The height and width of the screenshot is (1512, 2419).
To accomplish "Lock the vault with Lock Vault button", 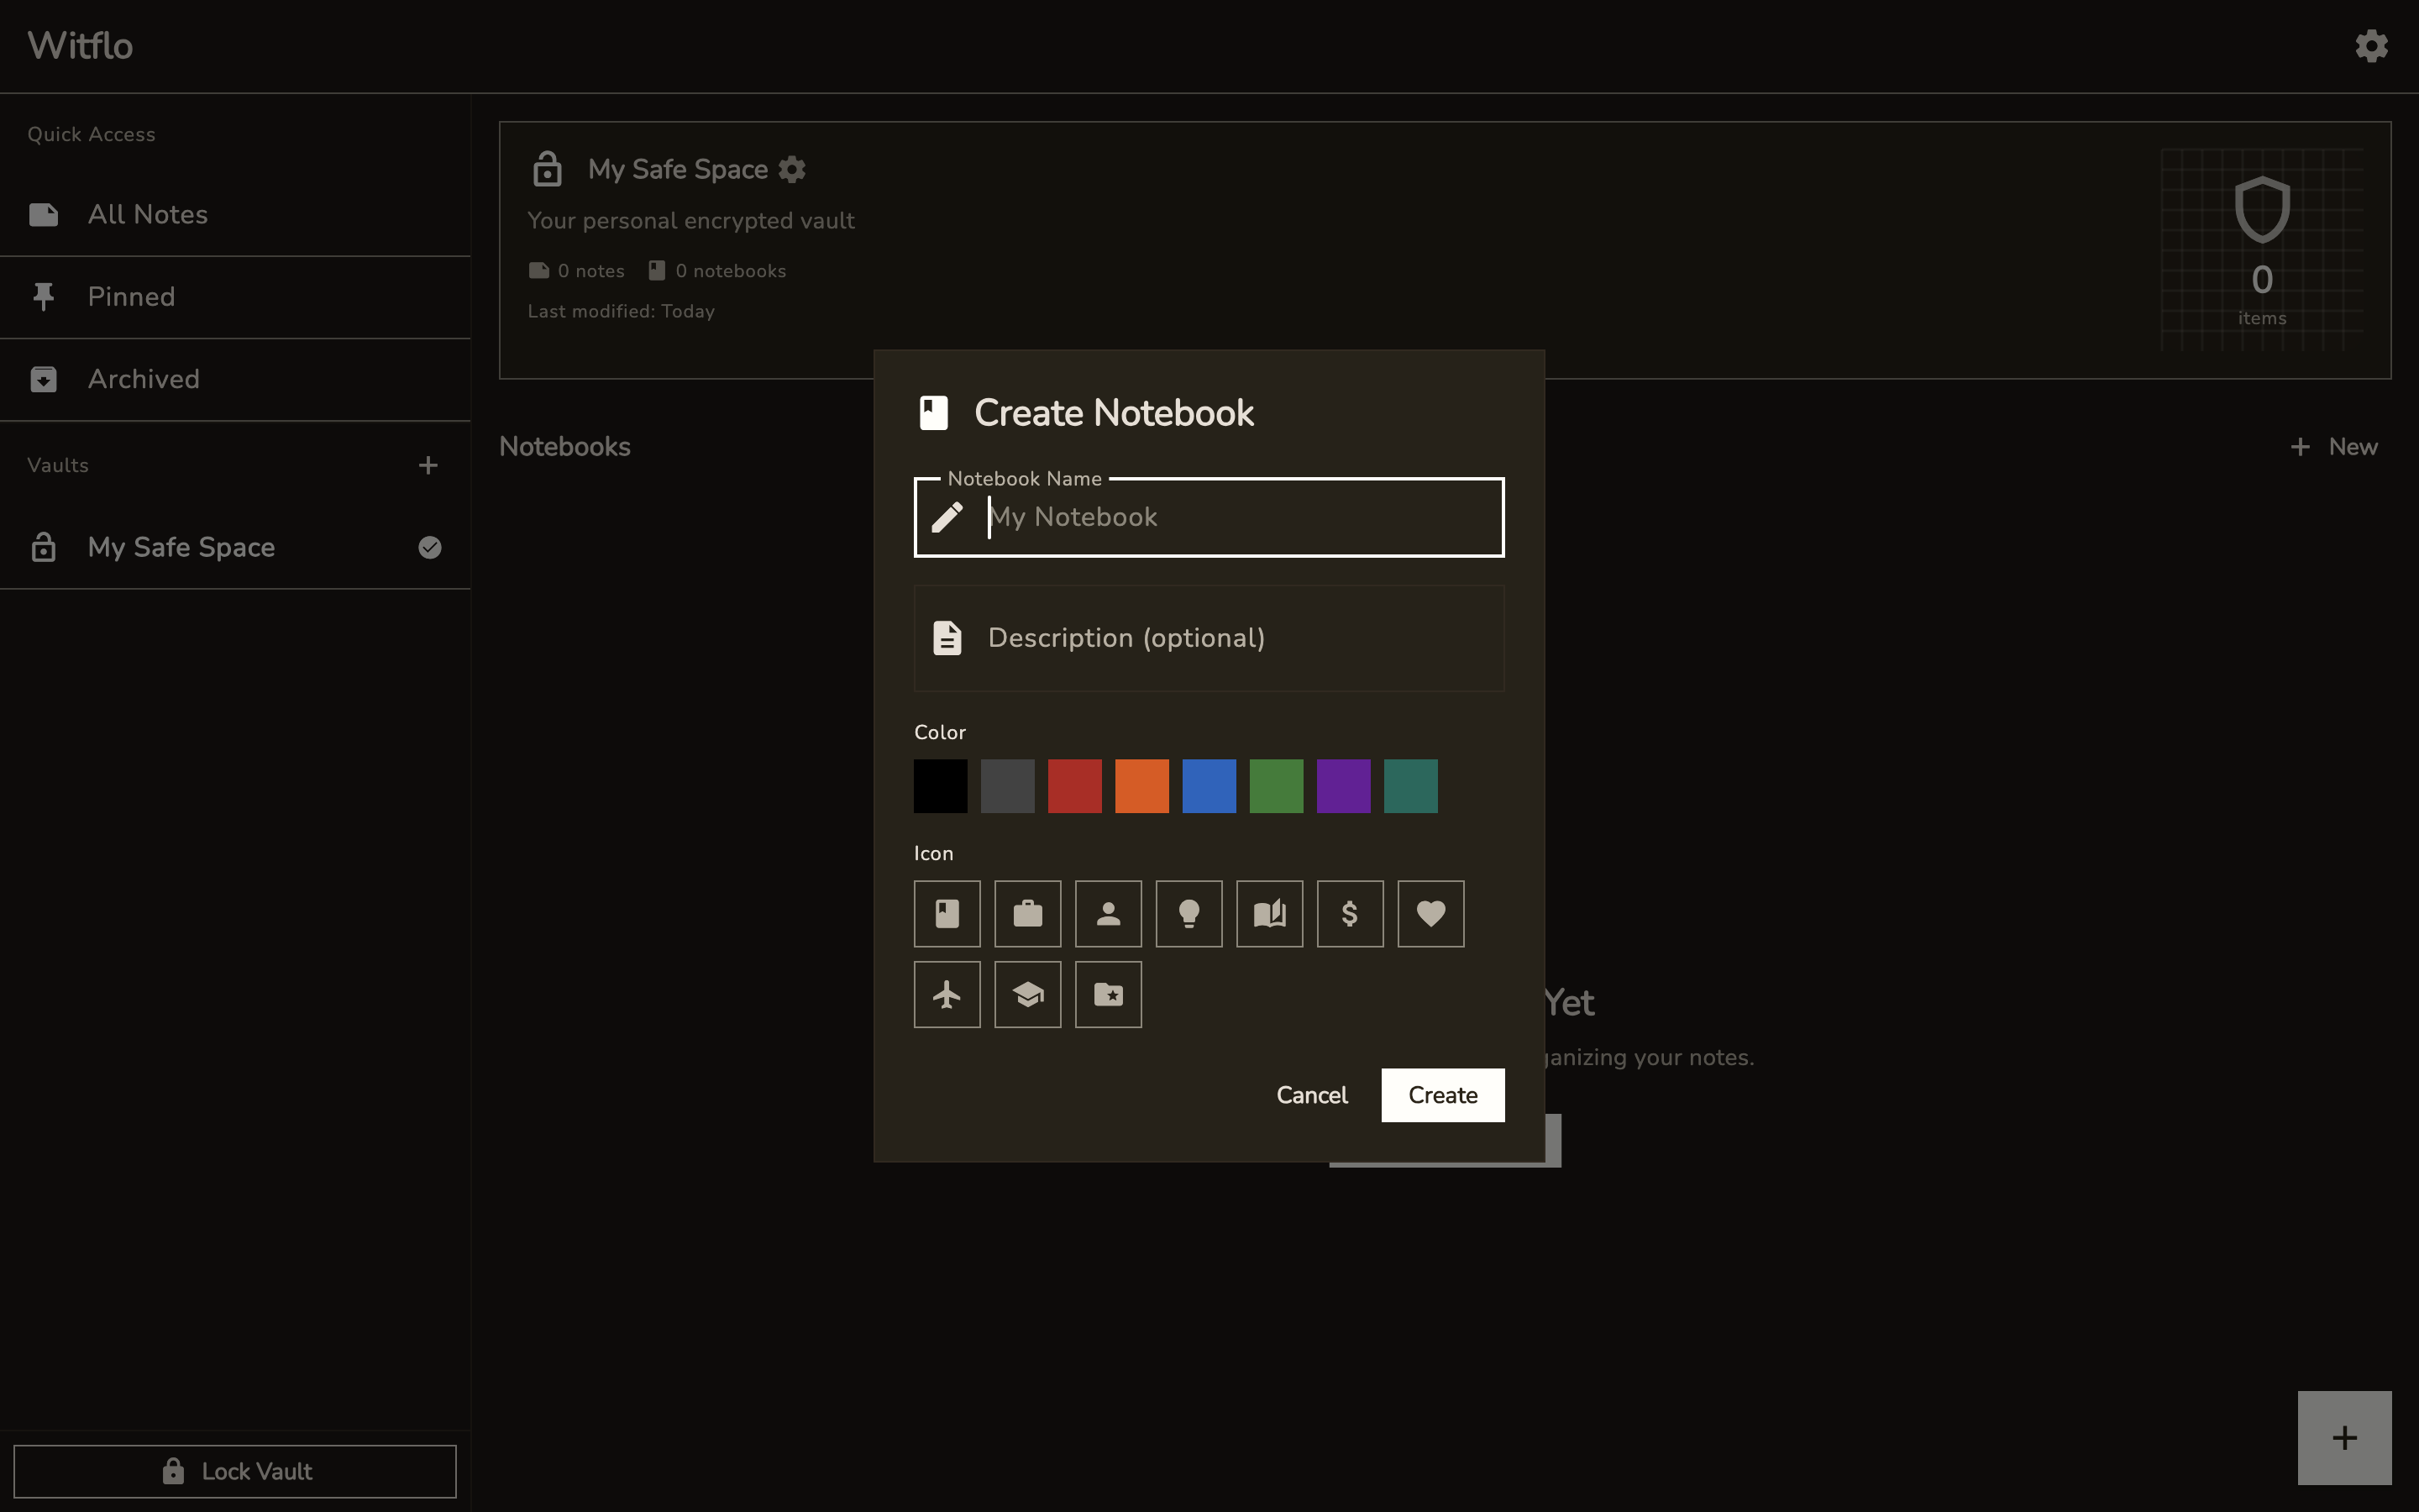I will 236,1470.
